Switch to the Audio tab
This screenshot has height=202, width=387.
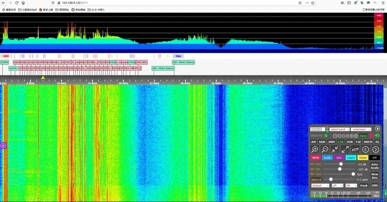[327, 157]
